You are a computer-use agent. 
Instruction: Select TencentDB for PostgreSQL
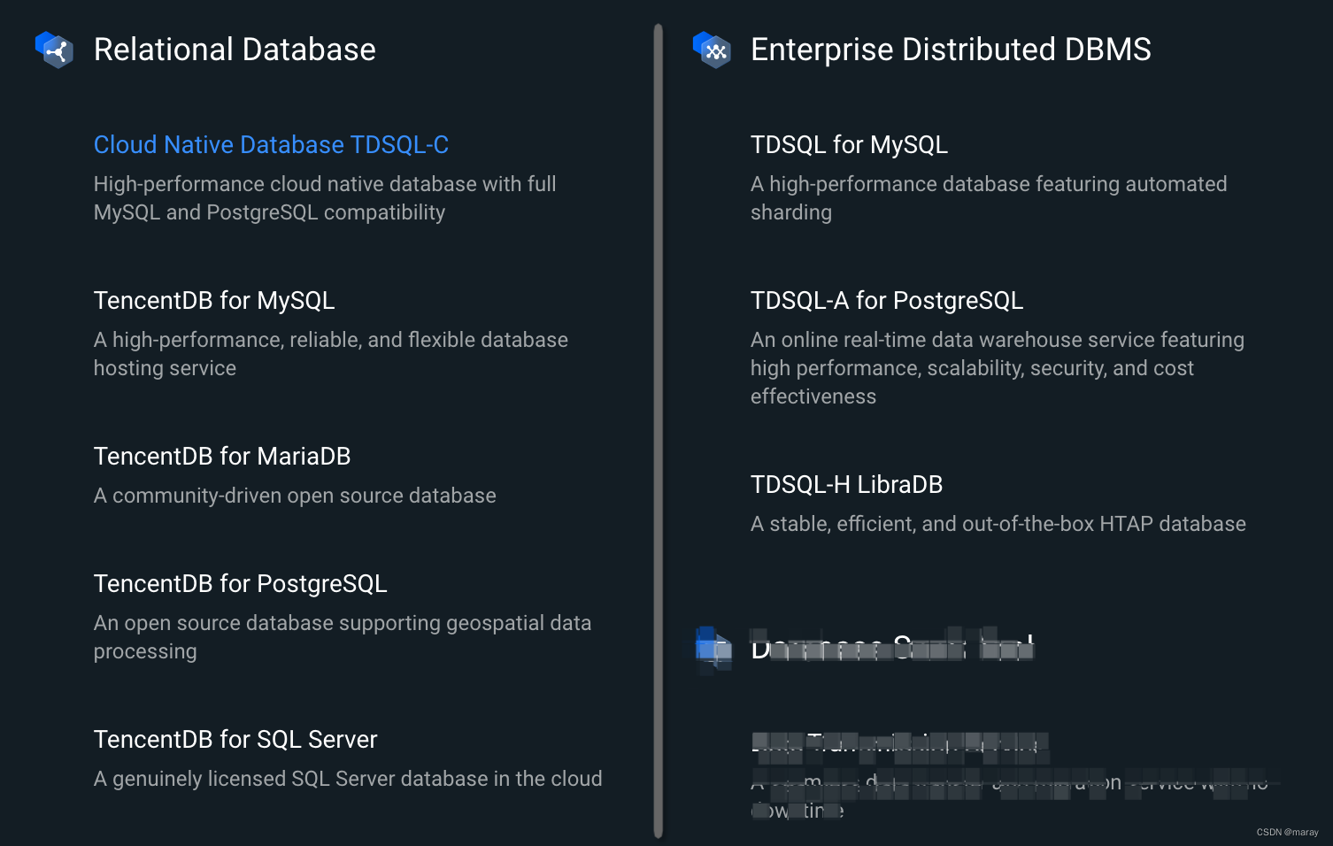tap(240, 583)
